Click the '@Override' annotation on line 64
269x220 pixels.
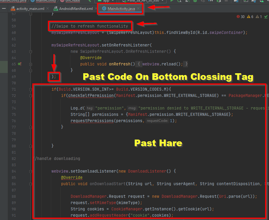(x=91, y=58)
